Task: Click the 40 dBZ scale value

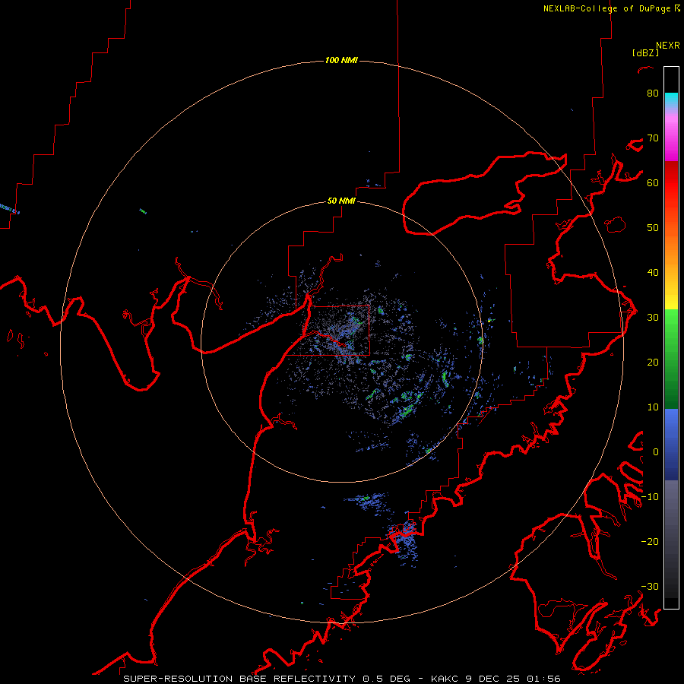Action: pyautogui.click(x=653, y=273)
